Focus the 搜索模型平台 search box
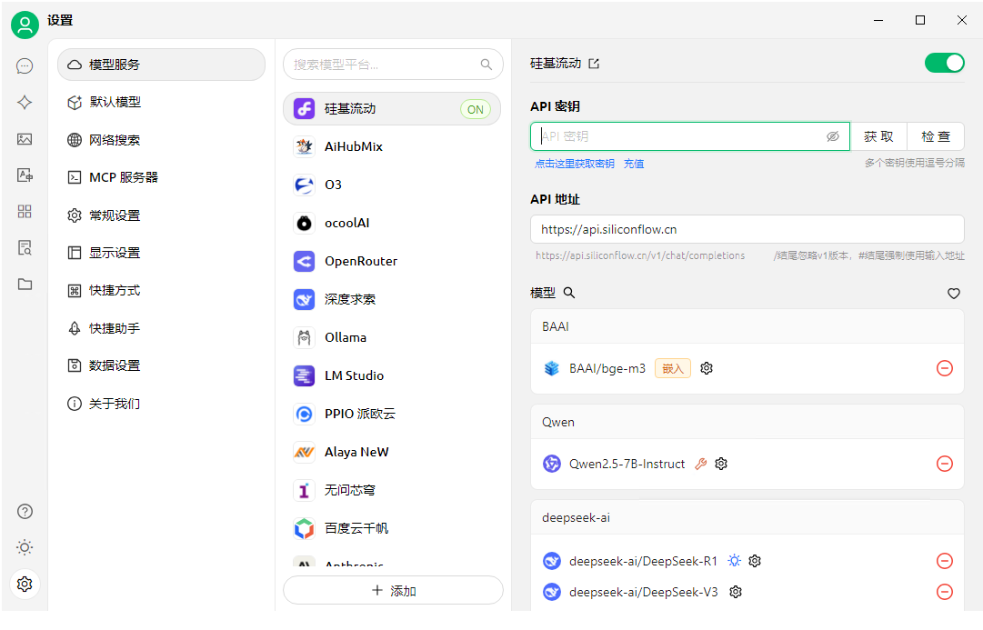The image size is (983, 630). pyautogui.click(x=393, y=64)
